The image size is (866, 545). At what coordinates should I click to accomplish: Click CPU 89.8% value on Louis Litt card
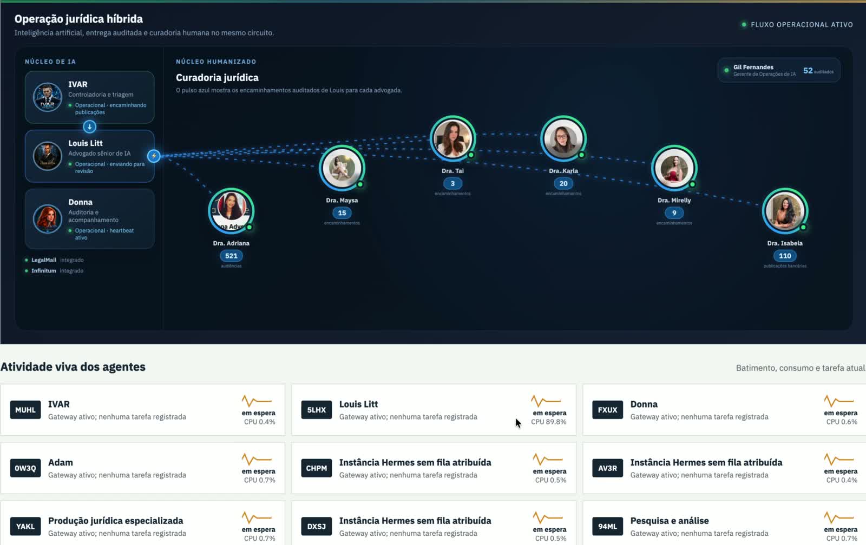click(x=548, y=422)
